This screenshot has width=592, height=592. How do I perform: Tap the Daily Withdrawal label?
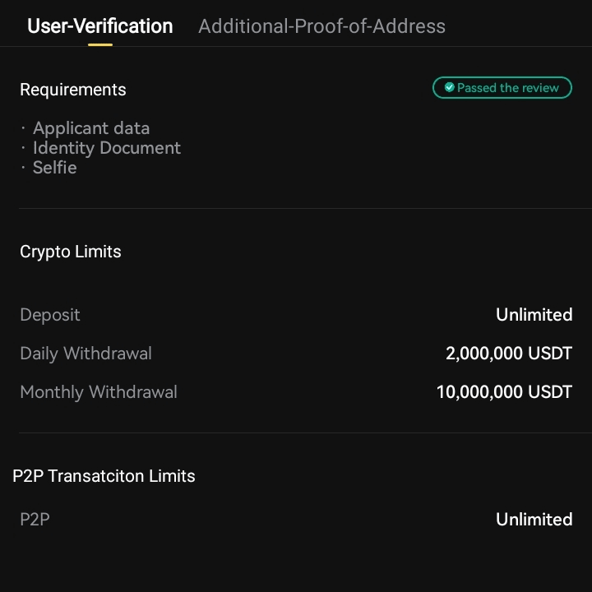[86, 354]
